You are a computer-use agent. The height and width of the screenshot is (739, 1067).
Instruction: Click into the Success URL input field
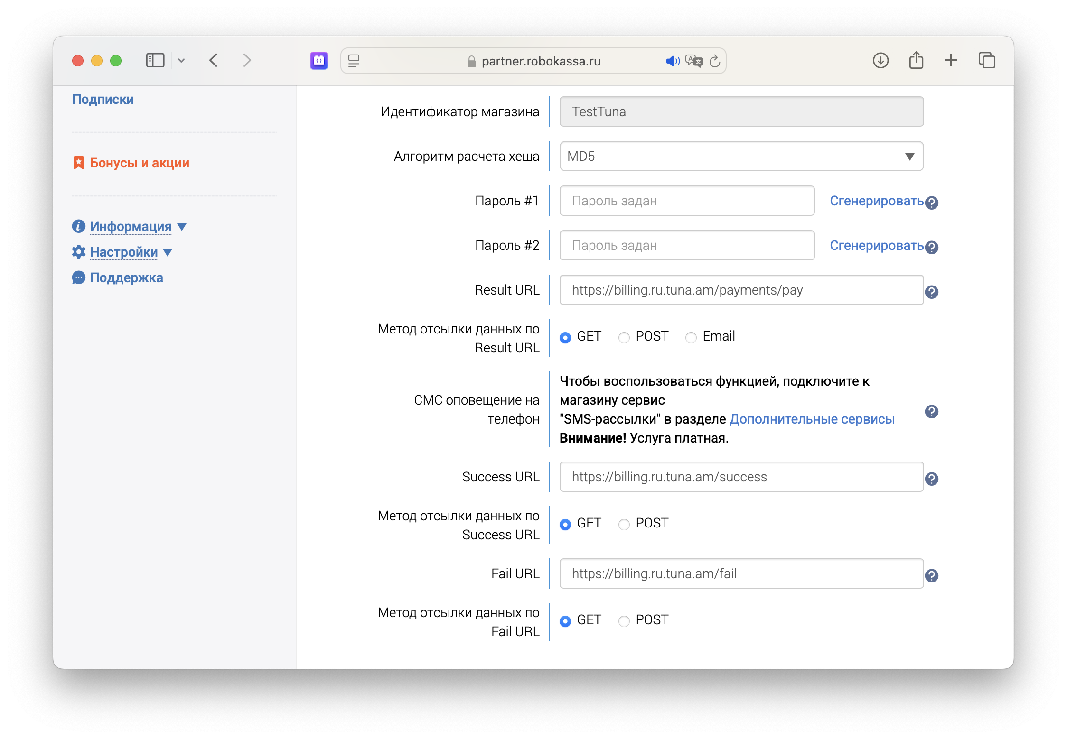pos(741,477)
